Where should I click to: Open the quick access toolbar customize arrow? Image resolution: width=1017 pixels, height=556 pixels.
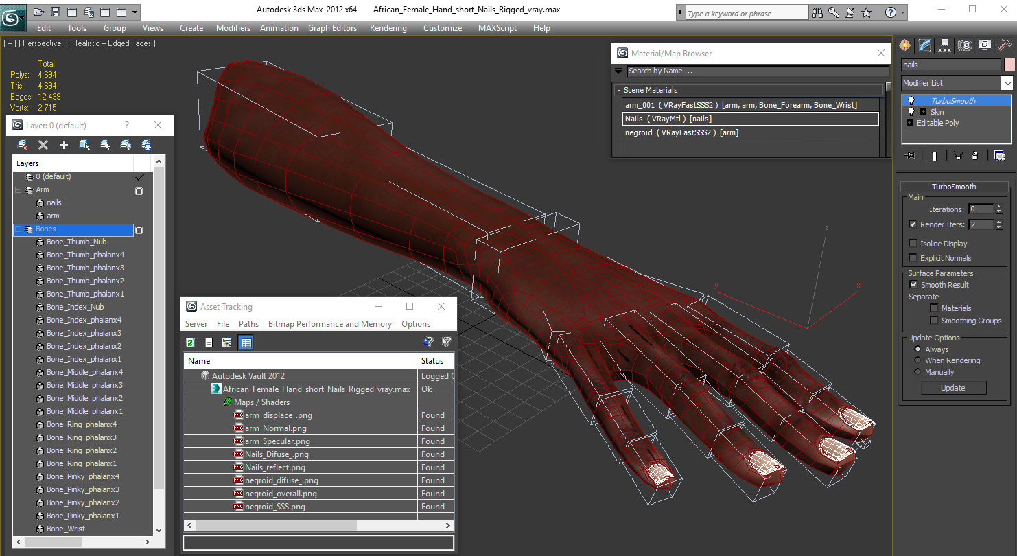pyautogui.click(x=135, y=12)
